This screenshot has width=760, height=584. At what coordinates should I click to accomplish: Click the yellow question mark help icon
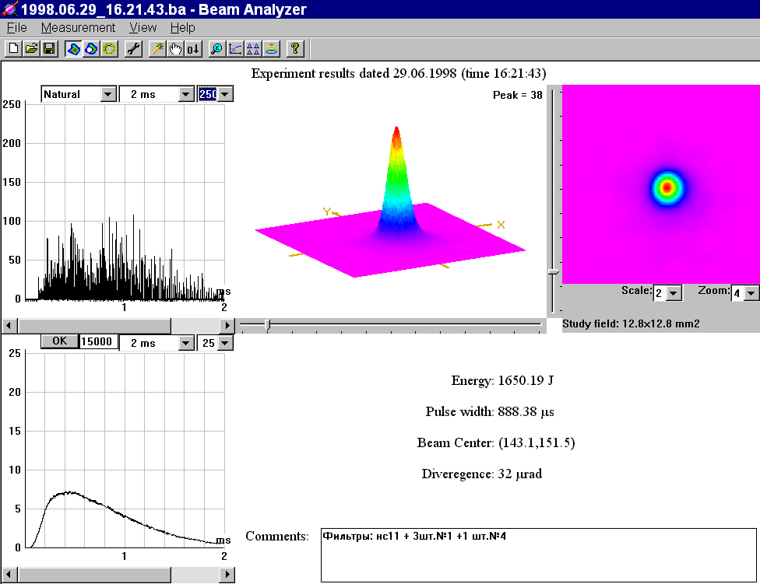coord(294,48)
